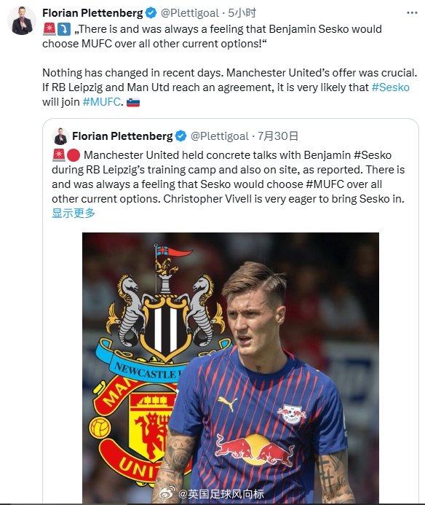Click the blue arrow emoji in main tweet
This screenshot has height=505, width=425.
click(64, 29)
